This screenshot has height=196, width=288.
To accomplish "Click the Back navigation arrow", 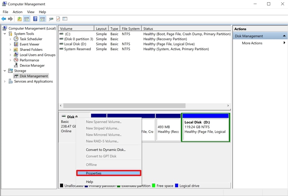I will [x=3, y=19].
